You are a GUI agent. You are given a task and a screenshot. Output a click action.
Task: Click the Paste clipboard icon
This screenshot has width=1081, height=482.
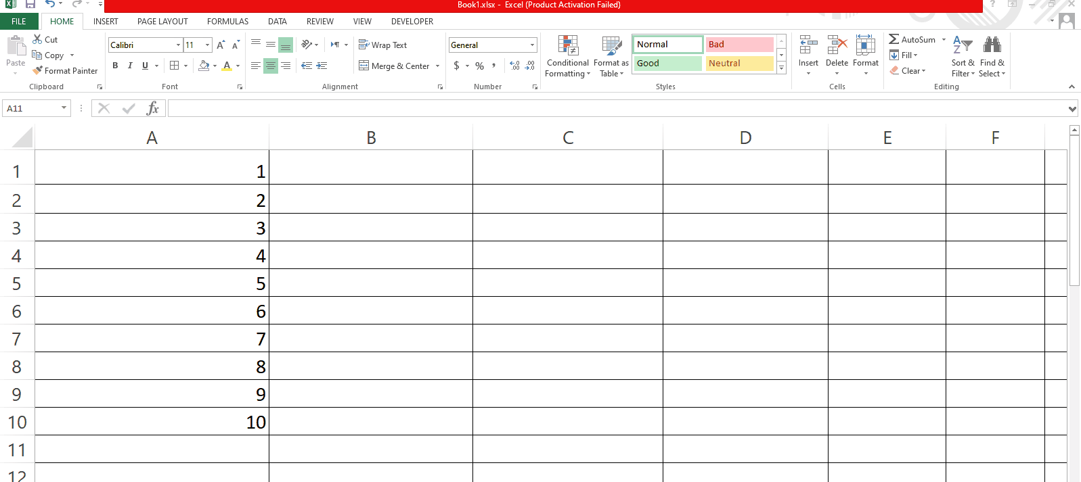pyautogui.click(x=16, y=47)
